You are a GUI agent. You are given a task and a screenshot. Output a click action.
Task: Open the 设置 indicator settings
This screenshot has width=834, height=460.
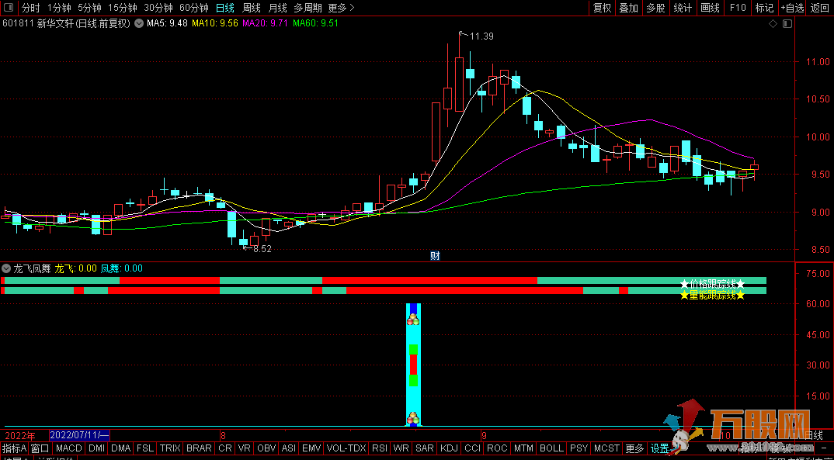pyautogui.click(x=659, y=448)
